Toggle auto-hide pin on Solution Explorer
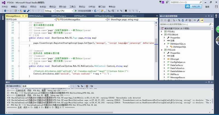 pos(209,16)
